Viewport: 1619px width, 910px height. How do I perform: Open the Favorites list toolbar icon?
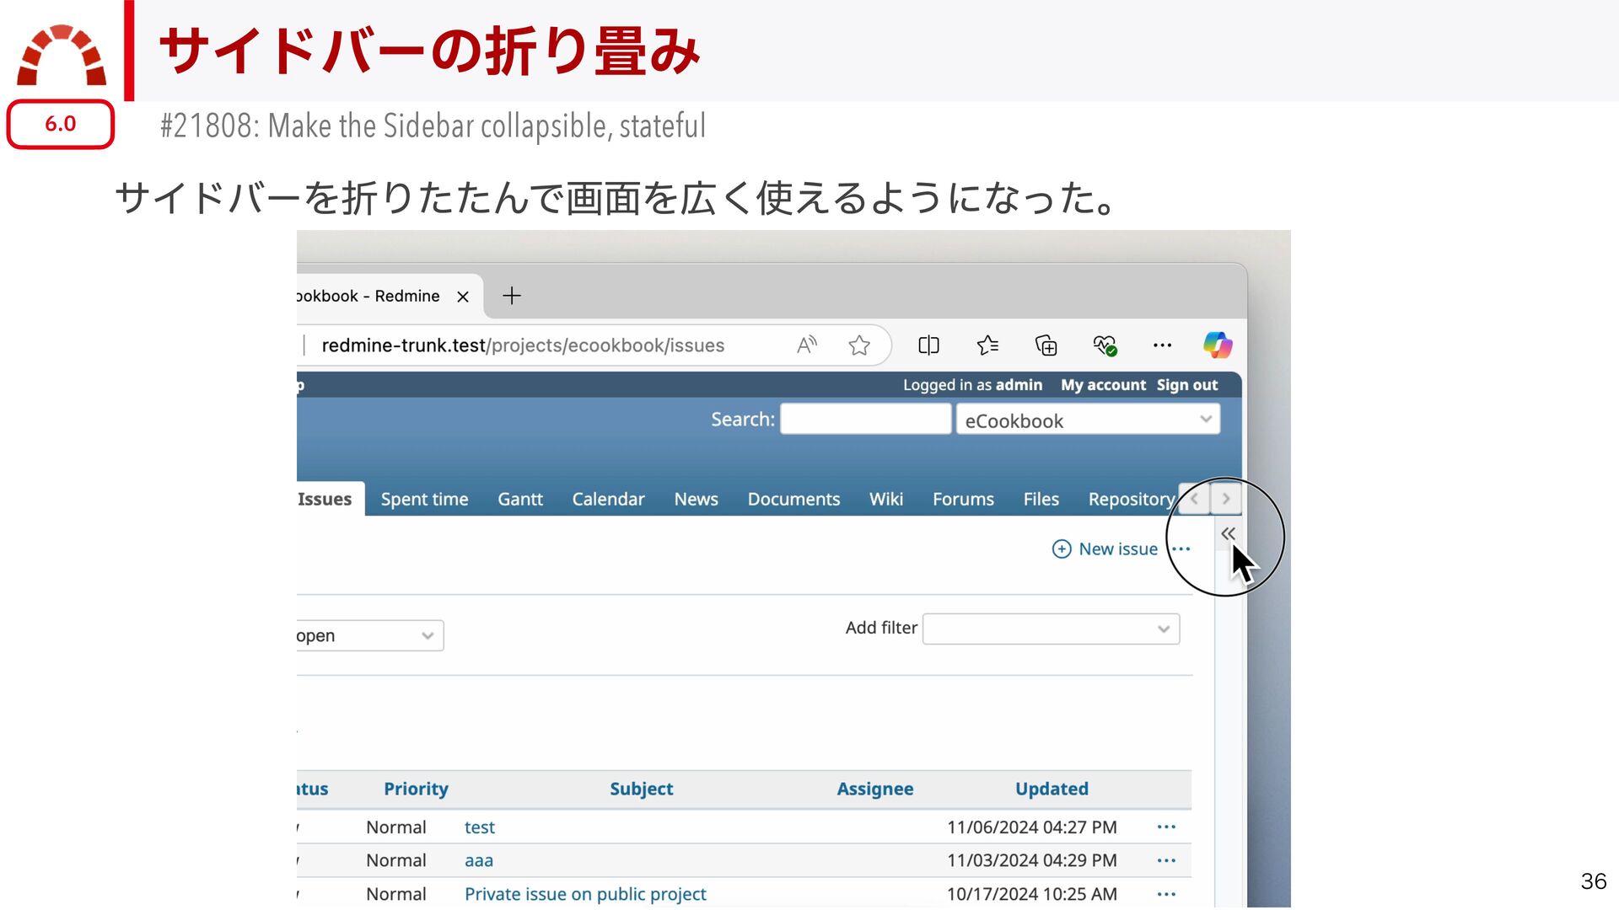coord(987,345)
